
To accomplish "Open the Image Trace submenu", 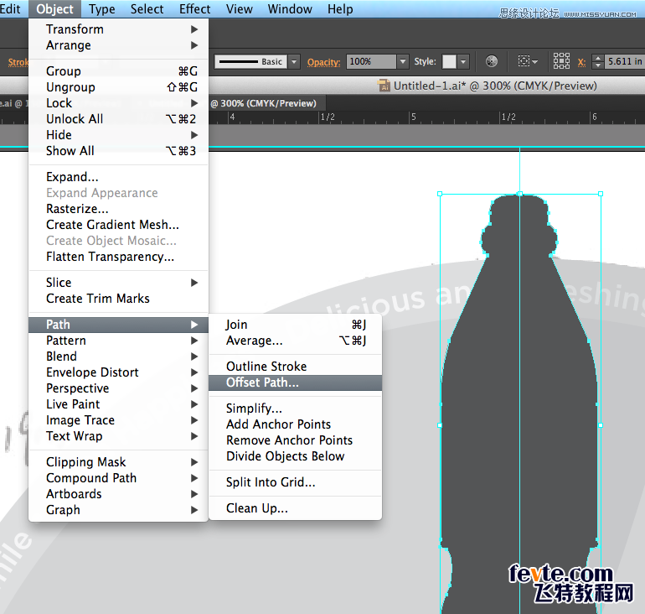I will coord(118,420).
